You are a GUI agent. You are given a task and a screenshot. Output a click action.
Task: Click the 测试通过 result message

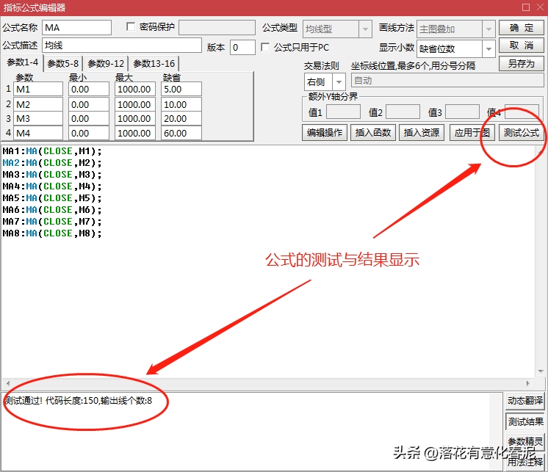pos(79,401)
